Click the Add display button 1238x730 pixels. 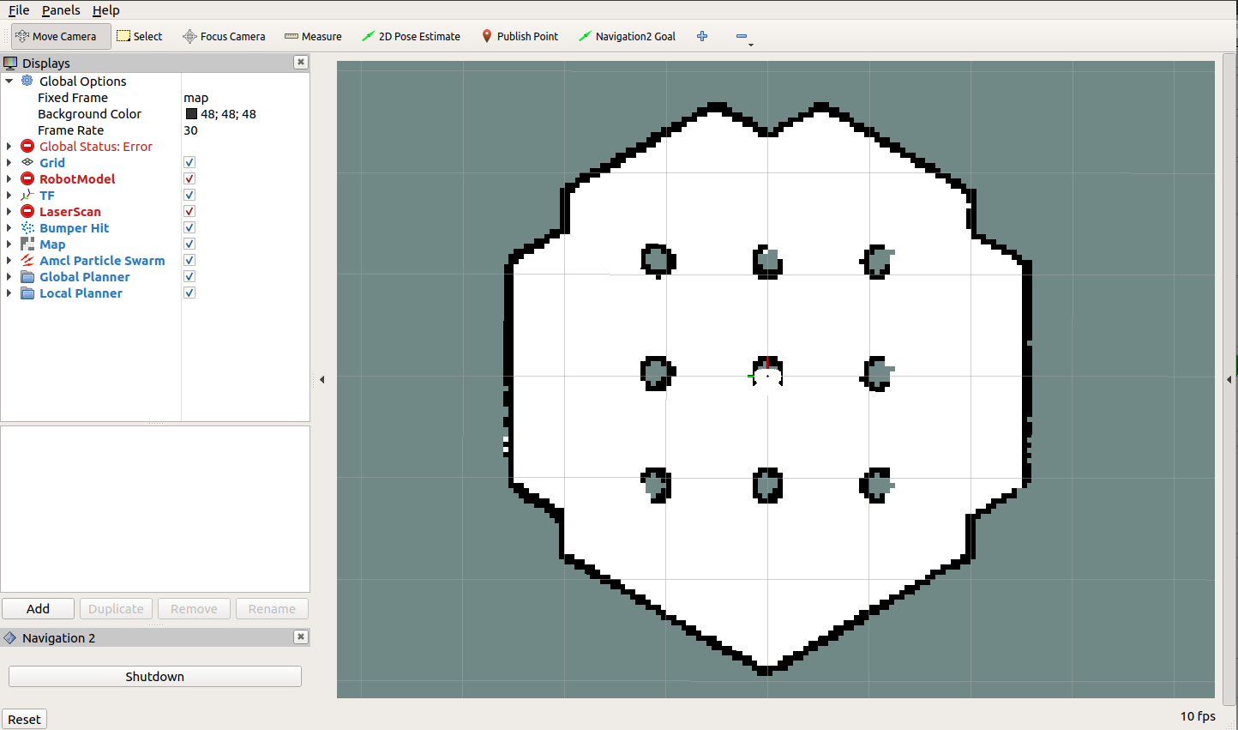click(38, 608)
